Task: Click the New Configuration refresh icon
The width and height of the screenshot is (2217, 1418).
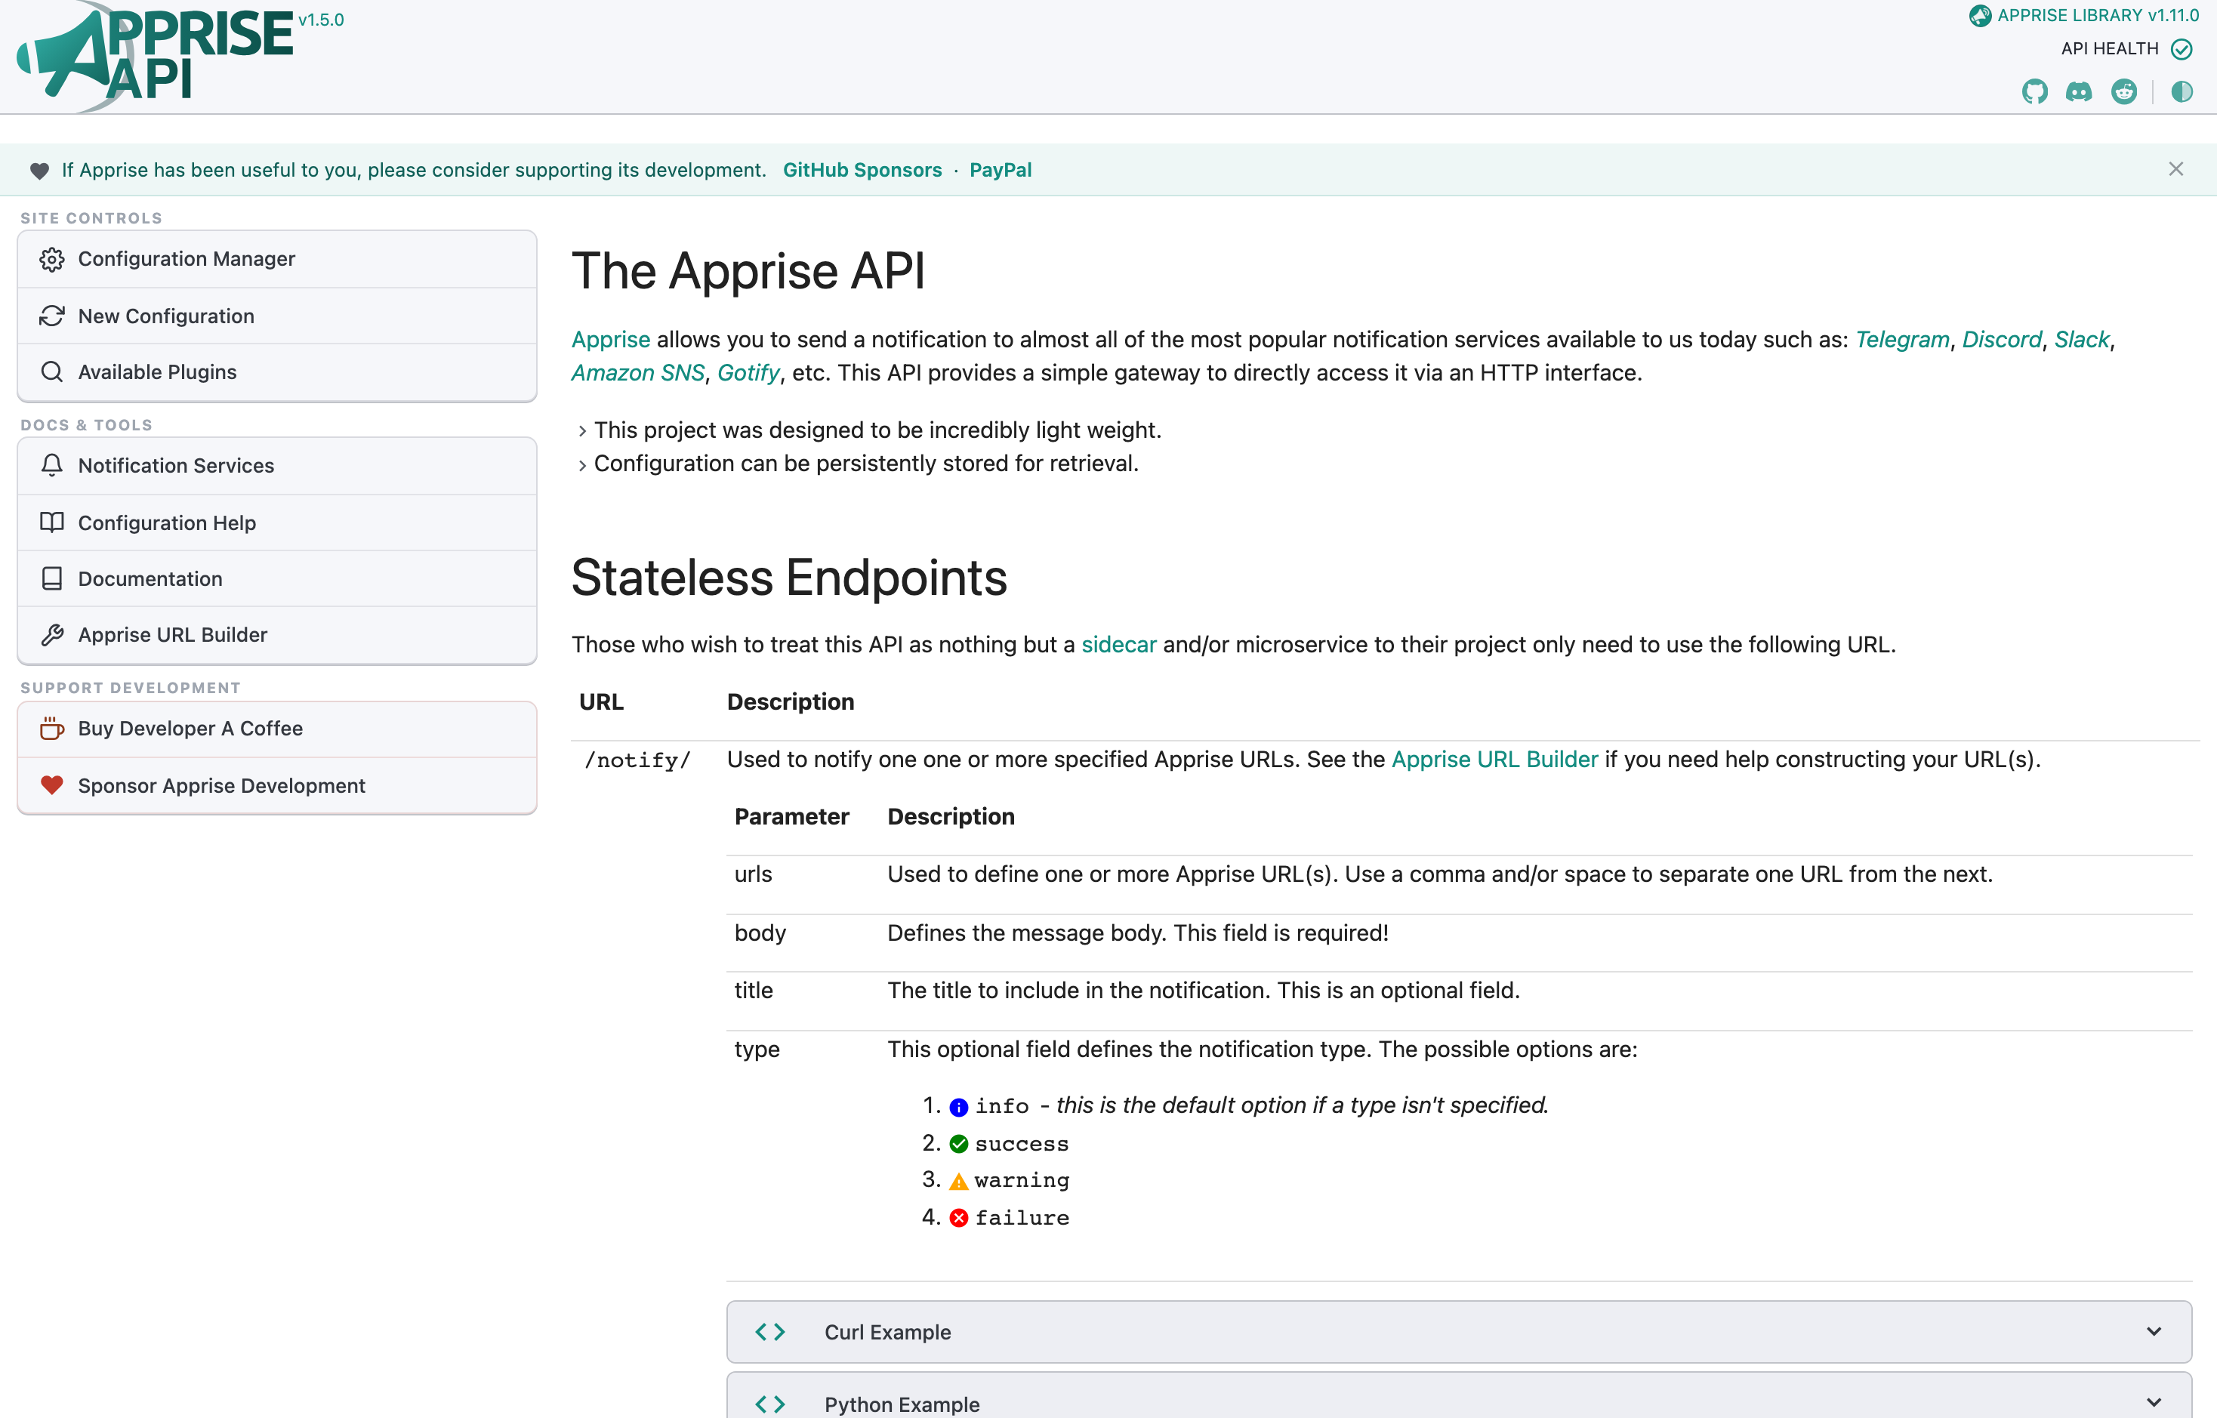Action: [x=51, y=316]
